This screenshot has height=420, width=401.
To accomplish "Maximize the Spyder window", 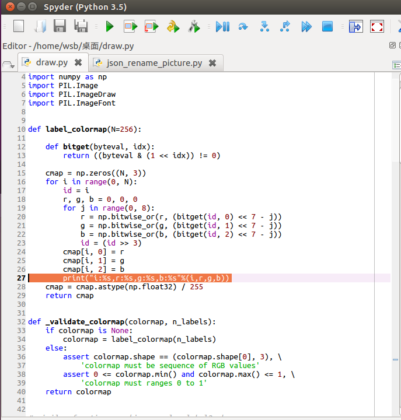I will pyautogui.click(x=33, y=6).
